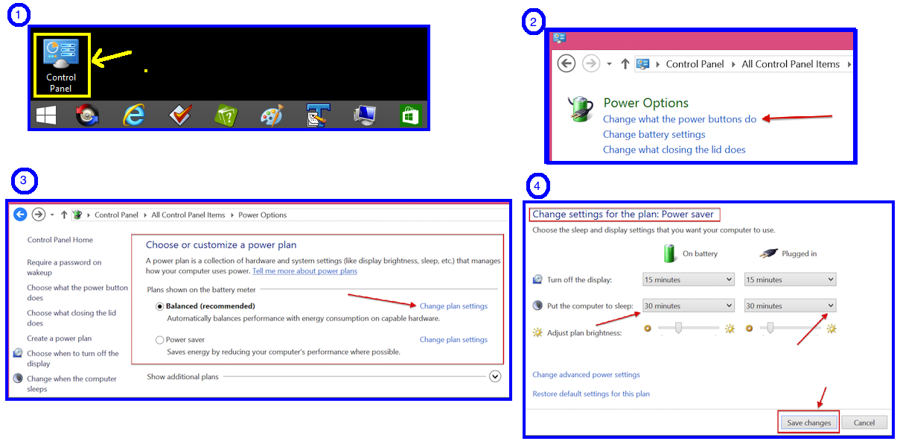Click the up arrow in step 2 address bar
This screenshot has height=444, width=900.
click(x=625, y=64)
